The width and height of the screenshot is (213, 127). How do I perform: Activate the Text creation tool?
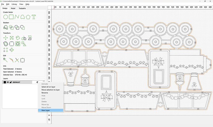tap(34, 17)
